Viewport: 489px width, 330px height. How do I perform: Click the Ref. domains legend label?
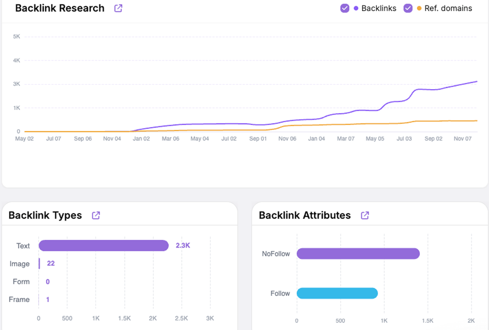(x=448, y=8)
